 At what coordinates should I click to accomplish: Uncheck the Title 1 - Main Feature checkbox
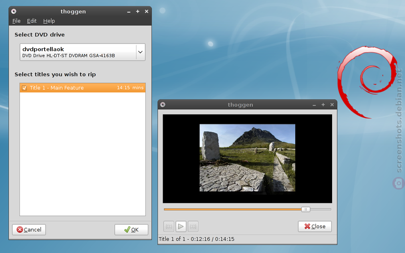coord(24,88)
